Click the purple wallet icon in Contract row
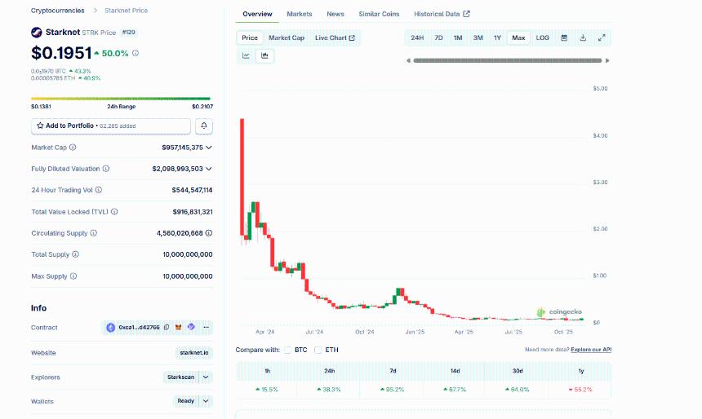Viewport: 702px width, 419px height. [x=191, y=327]
